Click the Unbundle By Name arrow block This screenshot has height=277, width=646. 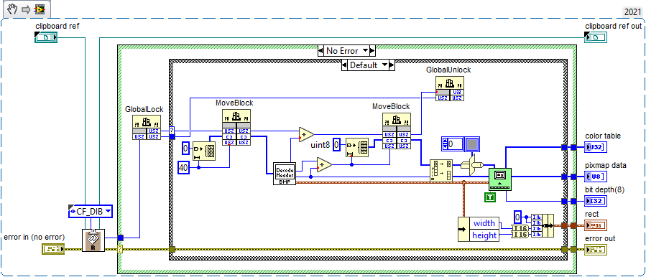click(x=463, y=229)
